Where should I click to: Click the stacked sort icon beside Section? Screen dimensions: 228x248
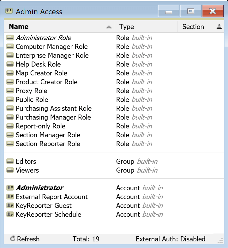(x=219, y=27)
